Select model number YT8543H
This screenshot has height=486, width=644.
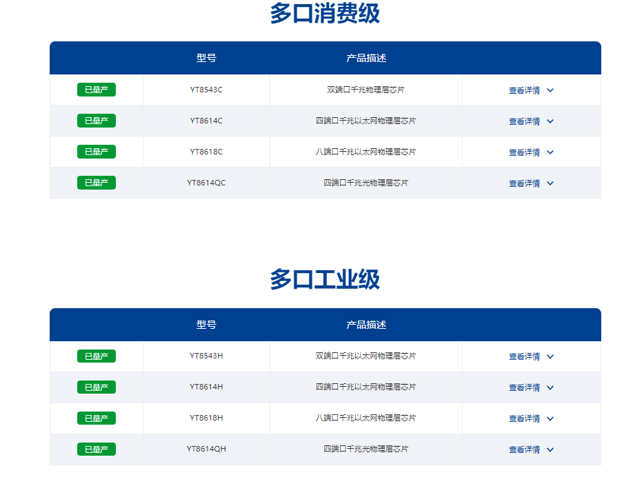point(206,356)
